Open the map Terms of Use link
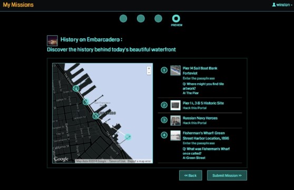This screenshot has width=294, height=190. coord(117,161)
